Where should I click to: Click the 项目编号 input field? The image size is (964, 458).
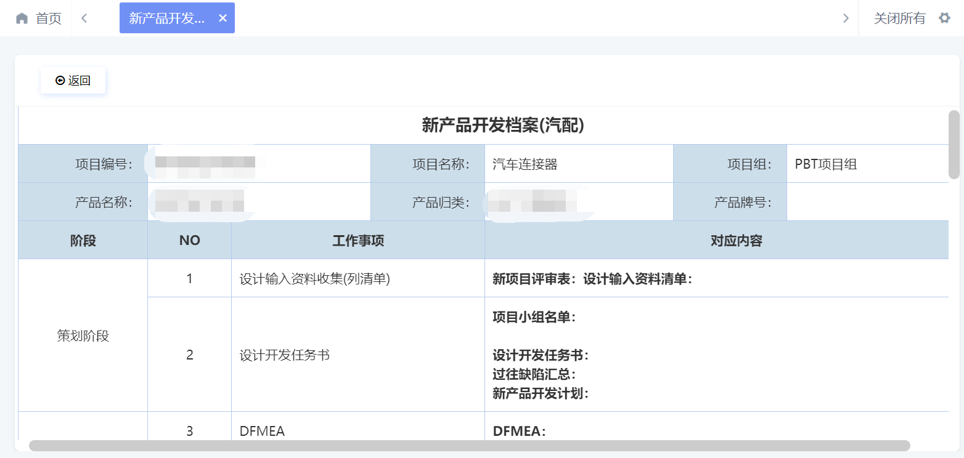click(x=259, y=163)
